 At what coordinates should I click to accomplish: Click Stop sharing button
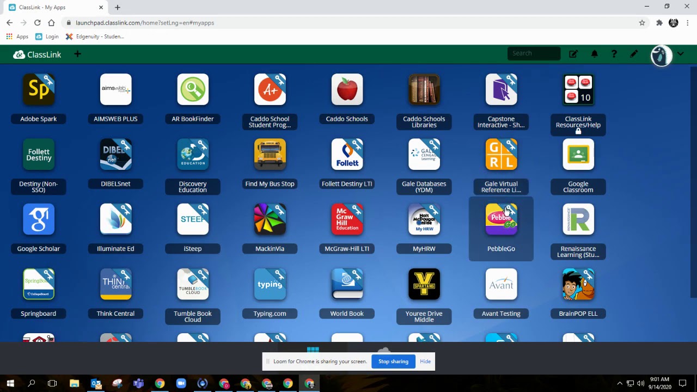pyautogui.click(x=393, y=362)
